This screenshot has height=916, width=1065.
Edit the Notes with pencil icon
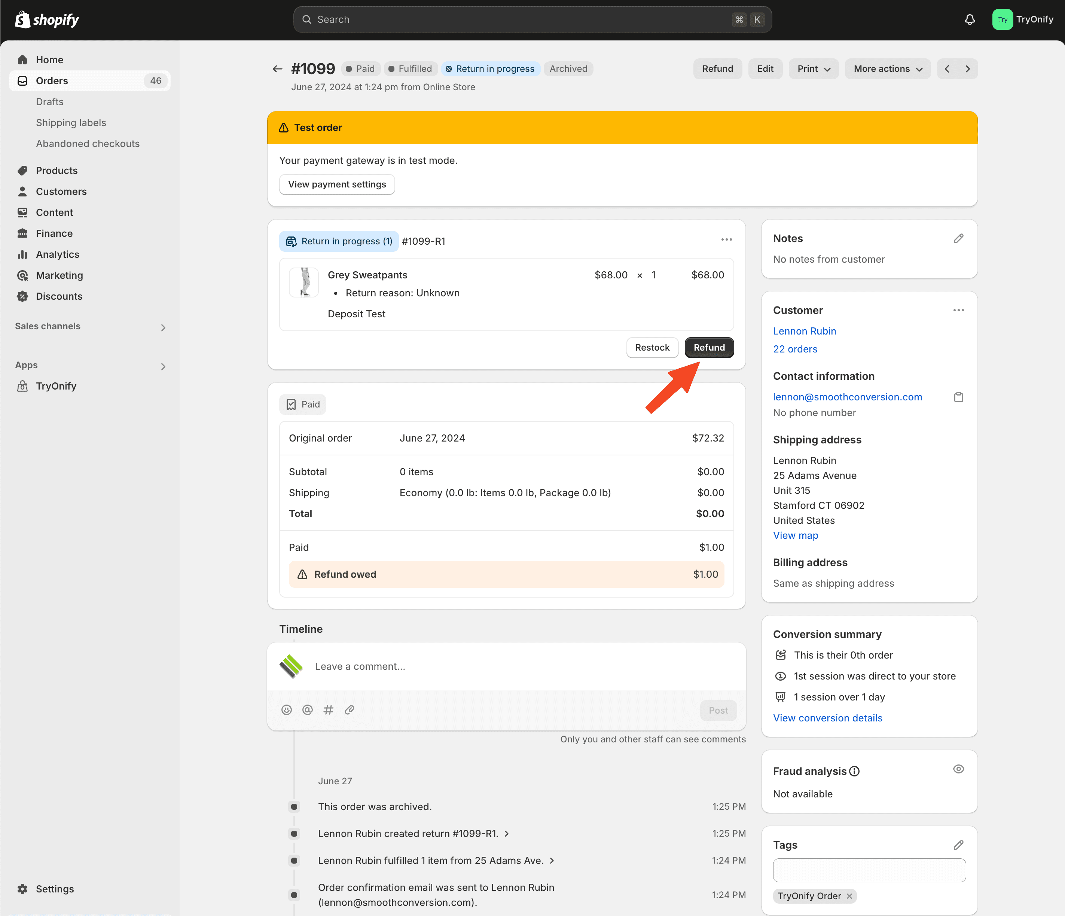958,238
